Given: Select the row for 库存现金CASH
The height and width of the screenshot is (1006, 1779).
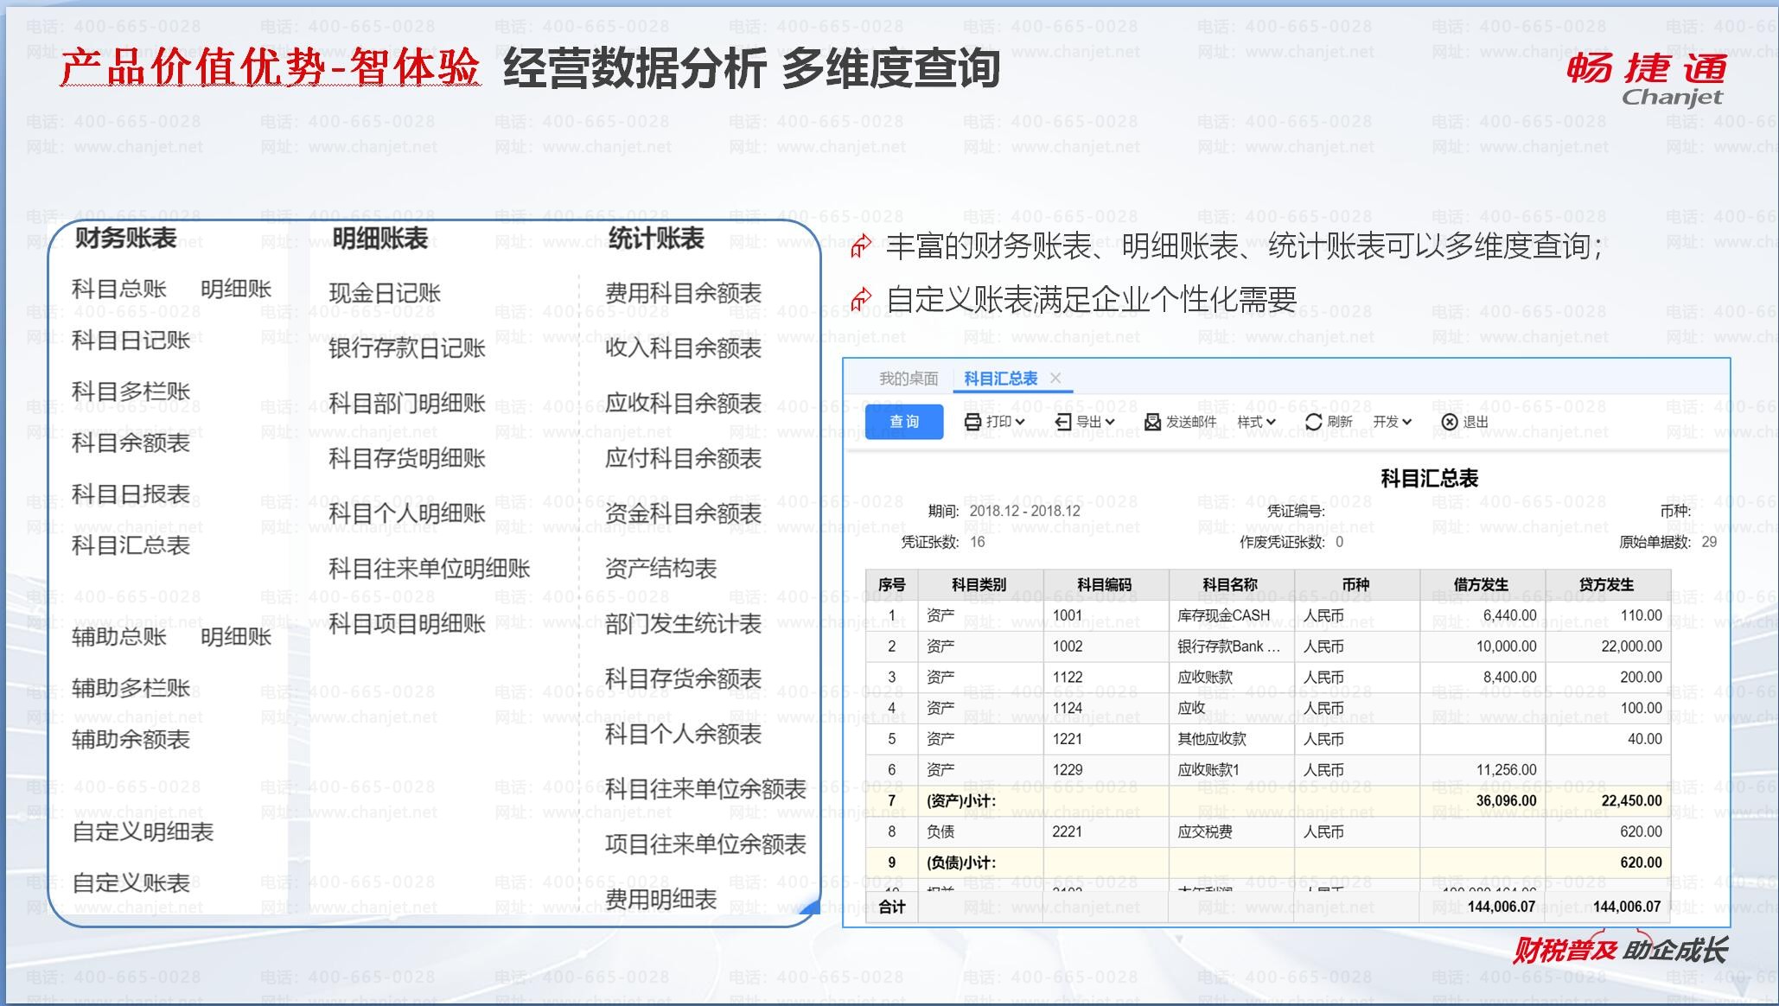Looking at the screenshot, I should point(1223,615).
